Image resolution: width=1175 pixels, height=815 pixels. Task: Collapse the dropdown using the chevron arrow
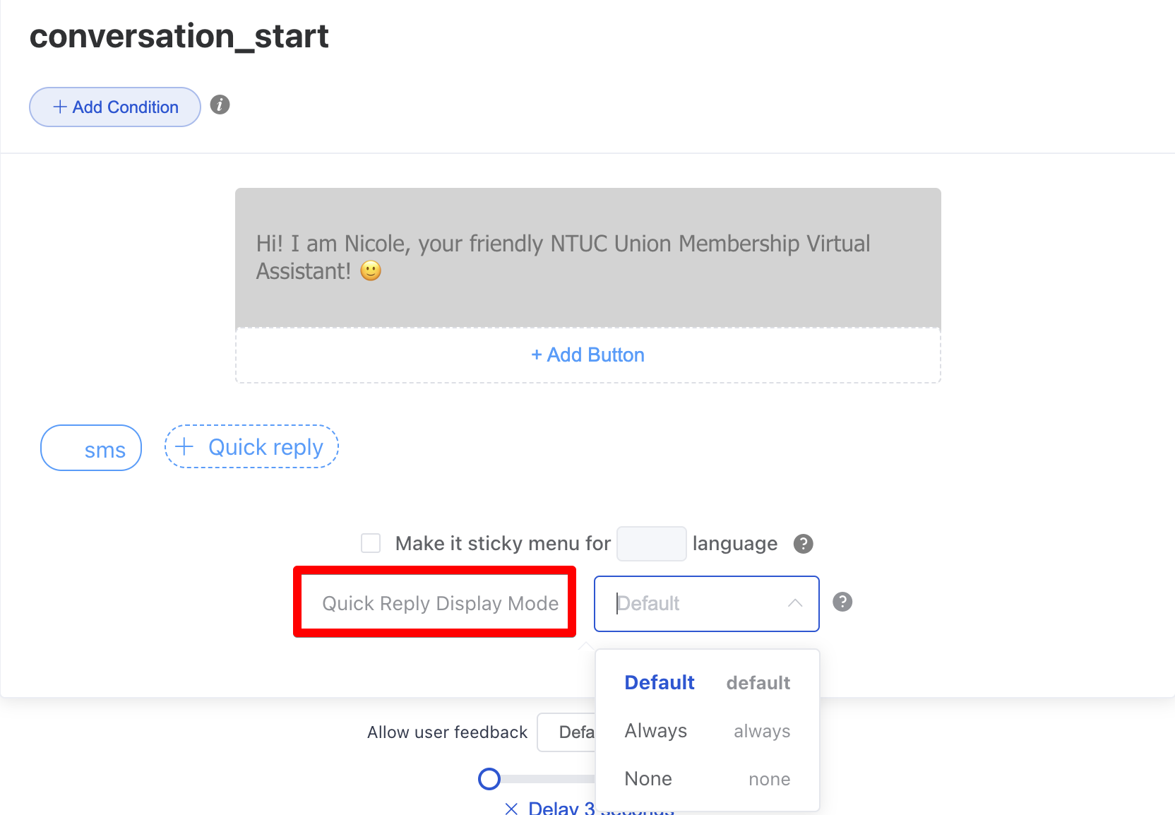pyautogui.click(x=795, y=603)
